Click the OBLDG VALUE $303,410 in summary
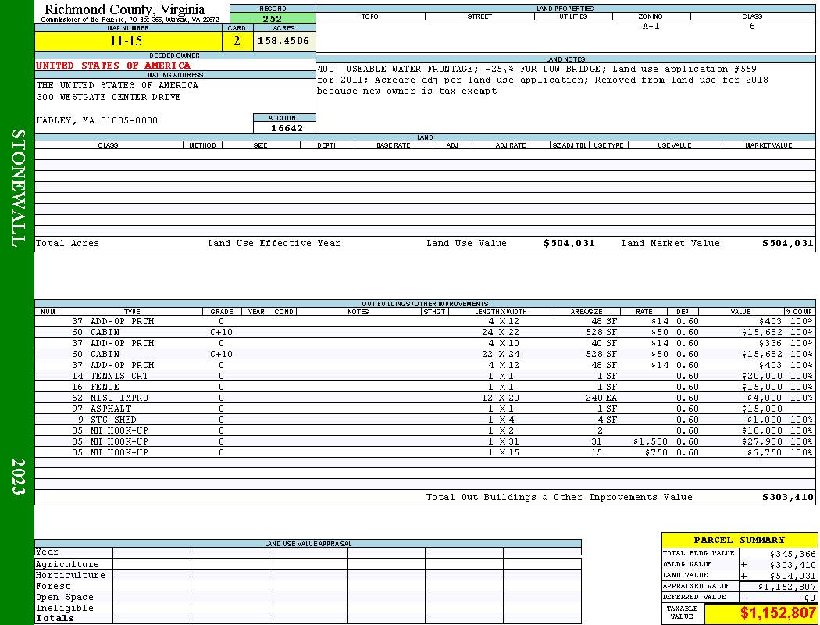 pos(793,565)
